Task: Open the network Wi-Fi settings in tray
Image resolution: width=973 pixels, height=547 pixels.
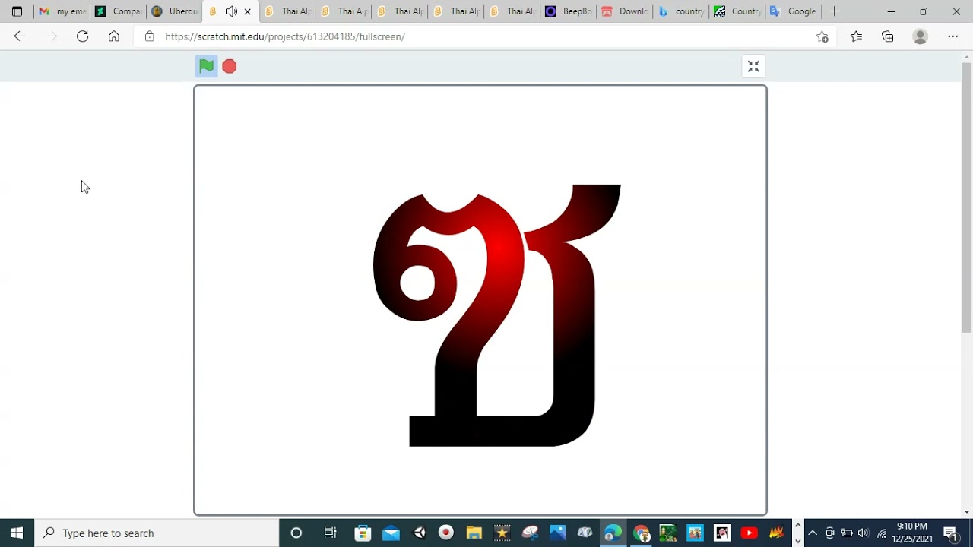Action: (882, 533)
